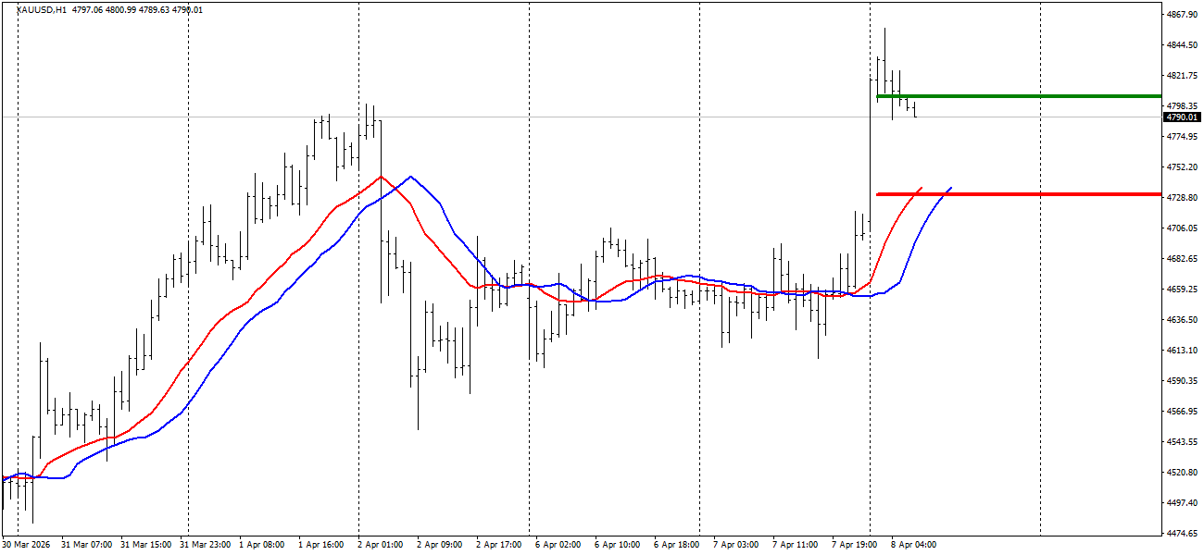Screen dimensions: 1204x555
Task: Click the 4821.75 price level
Action: tap(1182, 76)
